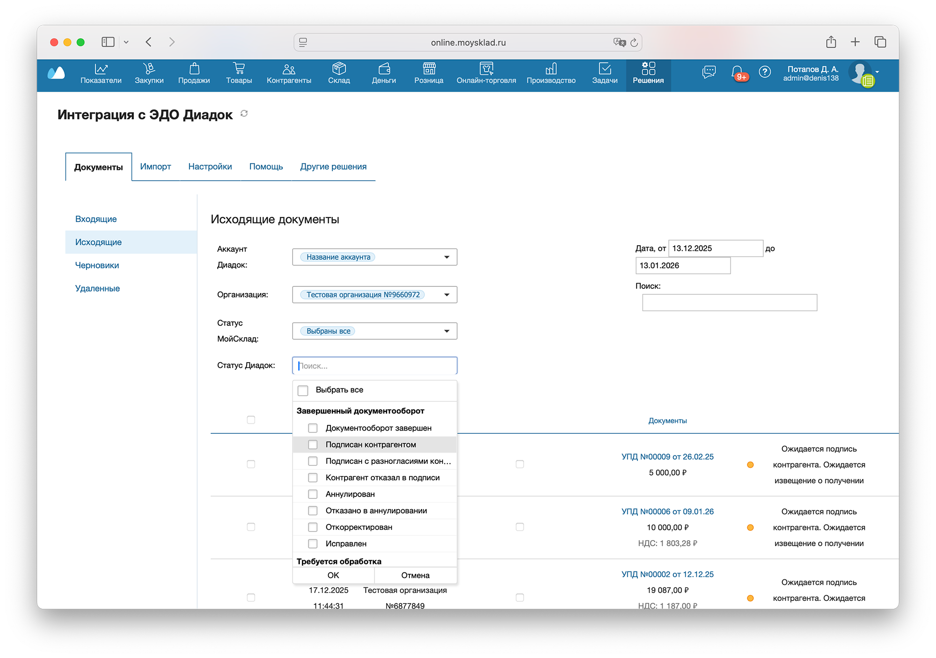
Task: Open УПД №00006 от 09.01.26 link
Action: tap(667, 512)
